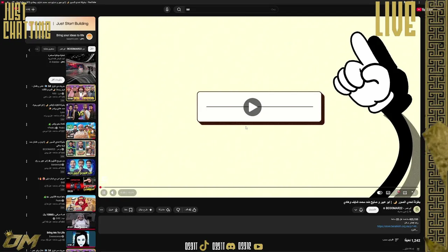Download the video with the download arrow button
Image resolution: width=448 pixels, height=252 pixels.
point(113,210)
